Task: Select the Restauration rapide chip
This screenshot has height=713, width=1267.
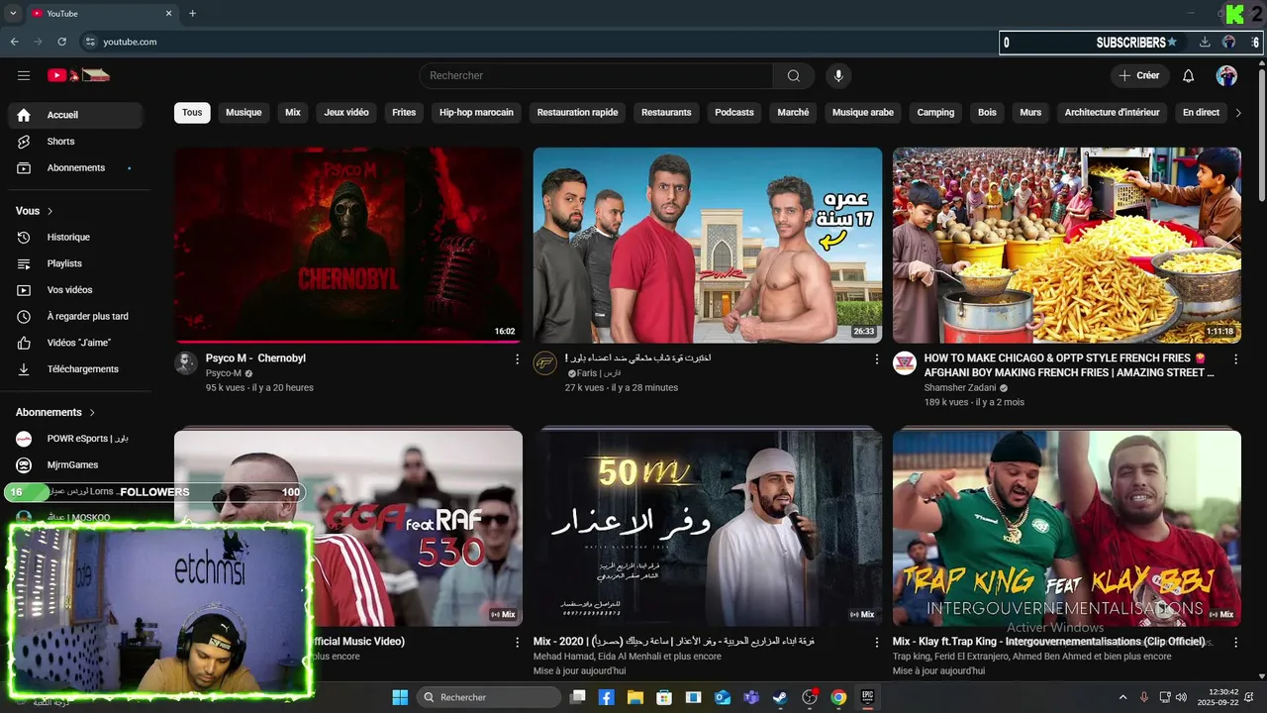Action: (577, 113)
